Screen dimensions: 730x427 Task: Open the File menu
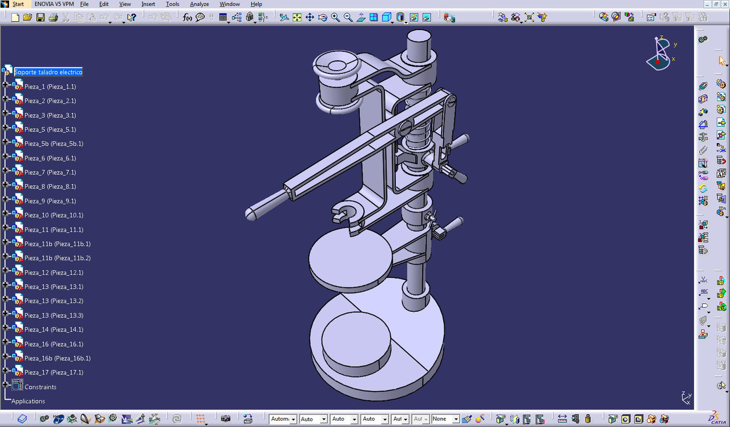tap(84, 4)
